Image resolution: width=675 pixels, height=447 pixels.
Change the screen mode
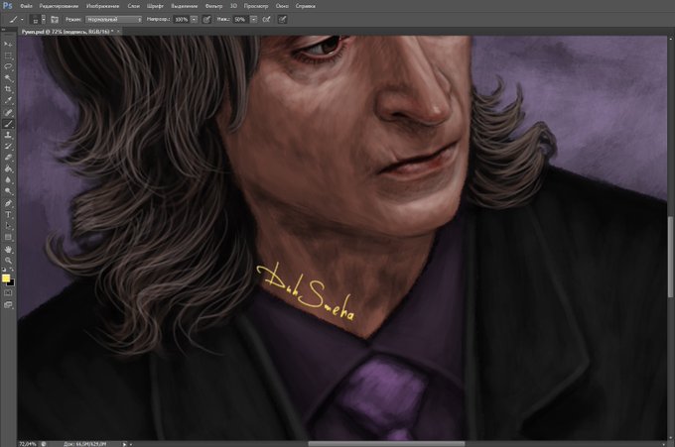[8, 304]
